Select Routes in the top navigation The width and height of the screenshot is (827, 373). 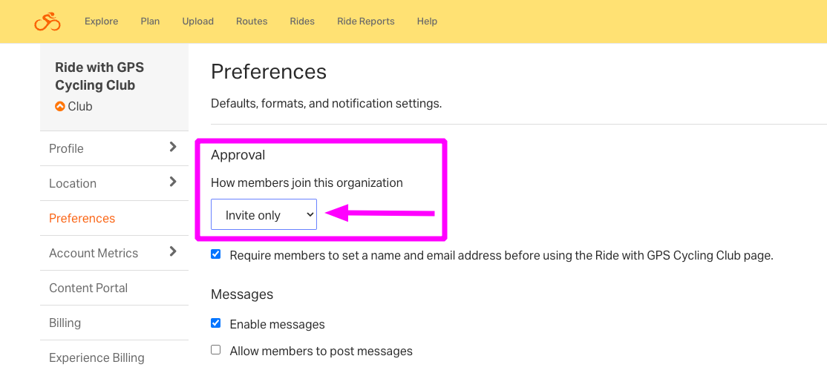click(x=252, y=22)
